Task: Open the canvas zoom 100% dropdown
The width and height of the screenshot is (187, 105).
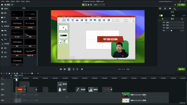Action: click(99, 5)
